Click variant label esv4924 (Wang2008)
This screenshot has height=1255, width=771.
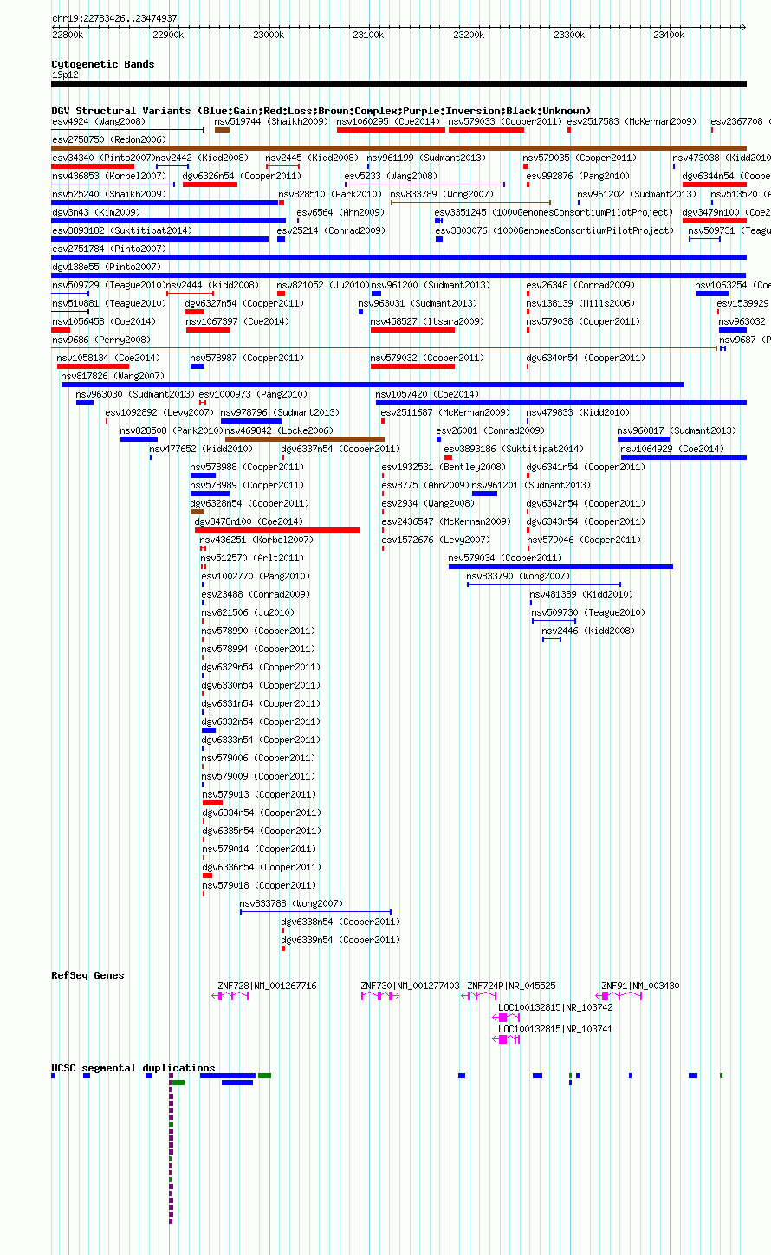[99, 121]
